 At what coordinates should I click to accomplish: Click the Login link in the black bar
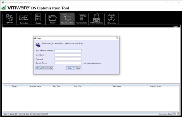pos(175,27)
